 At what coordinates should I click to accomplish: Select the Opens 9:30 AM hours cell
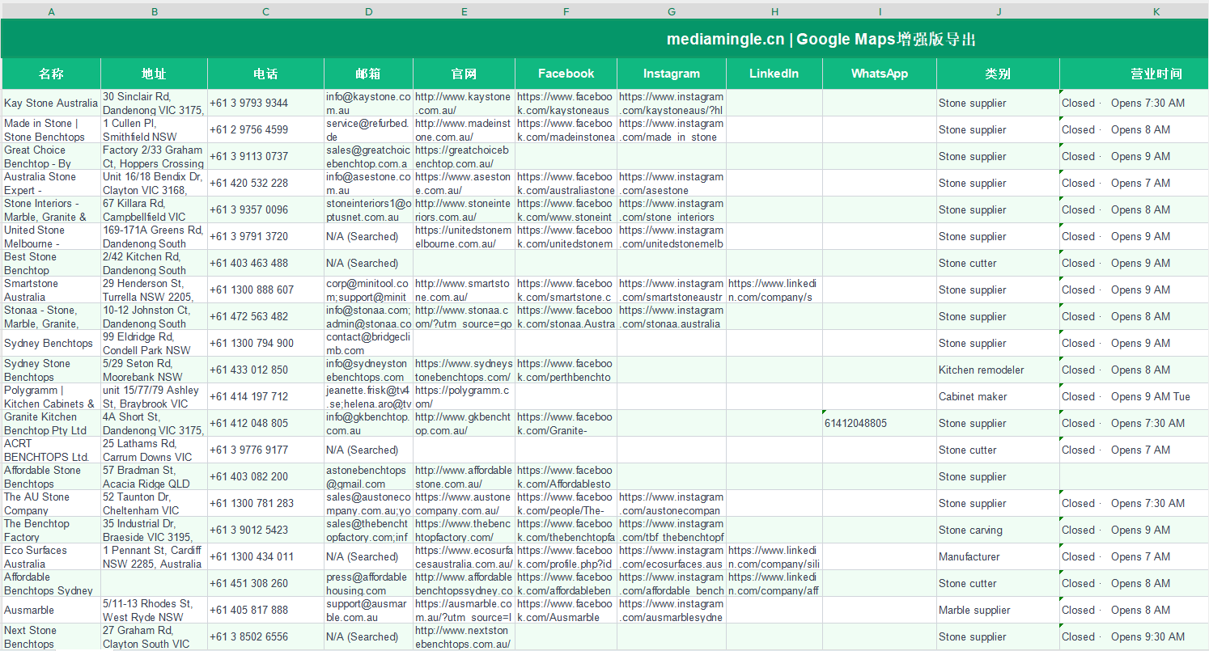pyautogui.click(x=1134, y=636)
